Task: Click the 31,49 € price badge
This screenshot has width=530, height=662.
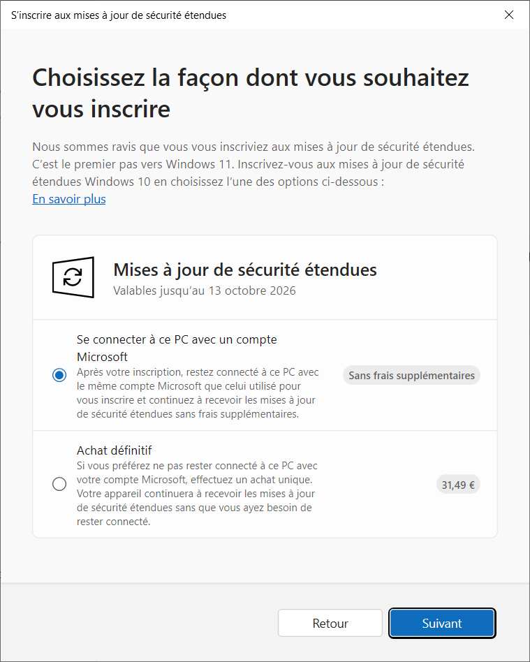Action: [458, 484]
